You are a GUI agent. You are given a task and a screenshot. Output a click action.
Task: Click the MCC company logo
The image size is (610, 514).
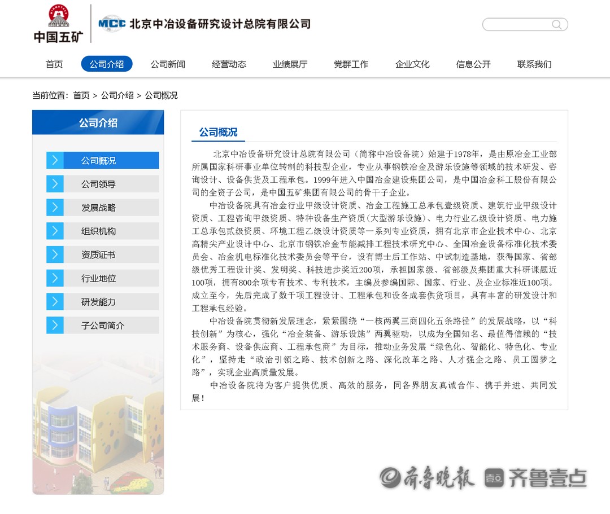112,24
